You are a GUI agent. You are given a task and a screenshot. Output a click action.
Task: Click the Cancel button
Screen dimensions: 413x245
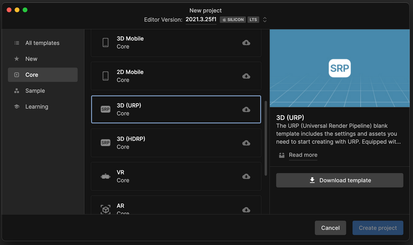[330, 228]
